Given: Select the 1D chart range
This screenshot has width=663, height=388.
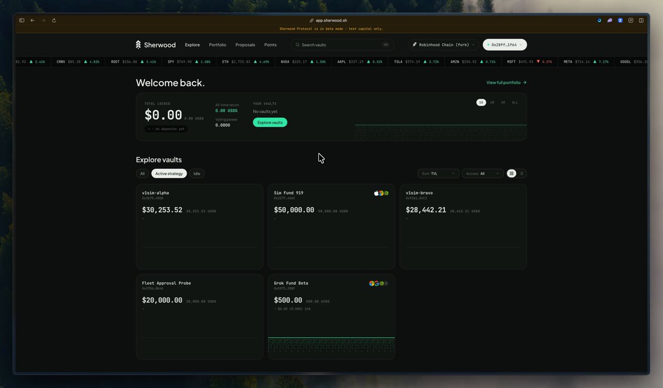Looking at the screenshot, I should point(481,103).
